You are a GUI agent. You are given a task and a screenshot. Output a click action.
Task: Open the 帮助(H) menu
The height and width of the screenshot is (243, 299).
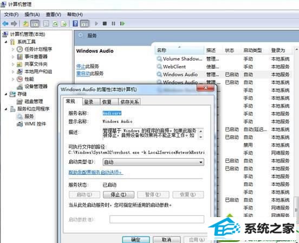[75, 15]
